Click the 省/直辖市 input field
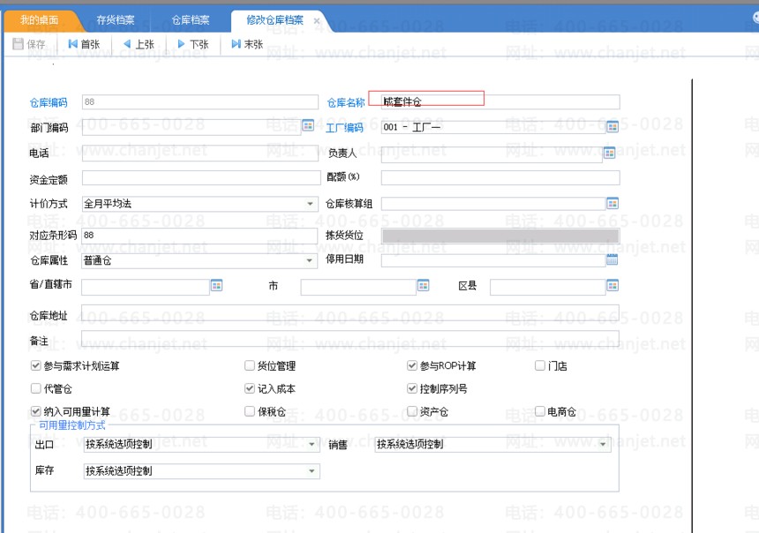759x533 pixels. pyautogui.click(x=146, y=287)
